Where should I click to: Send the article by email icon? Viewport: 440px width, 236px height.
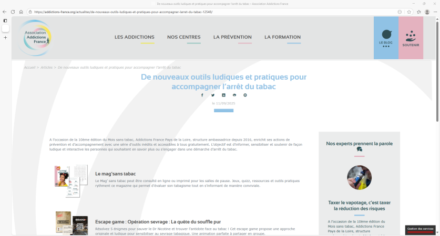point(245,95)
